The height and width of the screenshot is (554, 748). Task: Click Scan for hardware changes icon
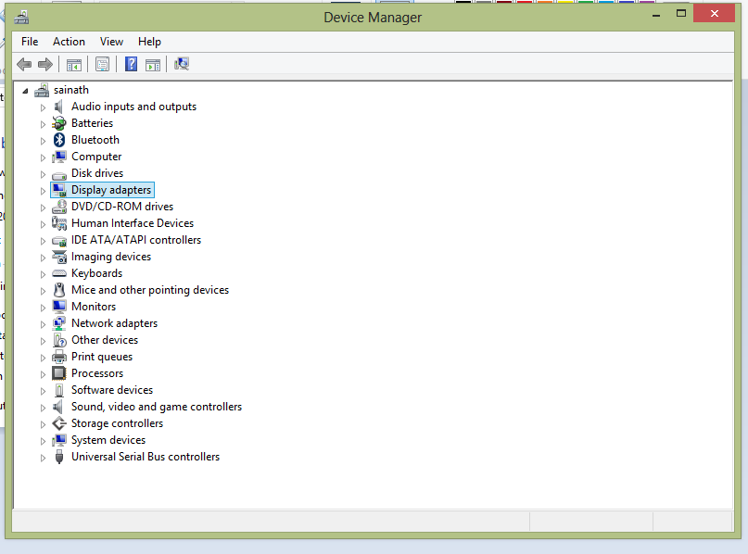182,64
